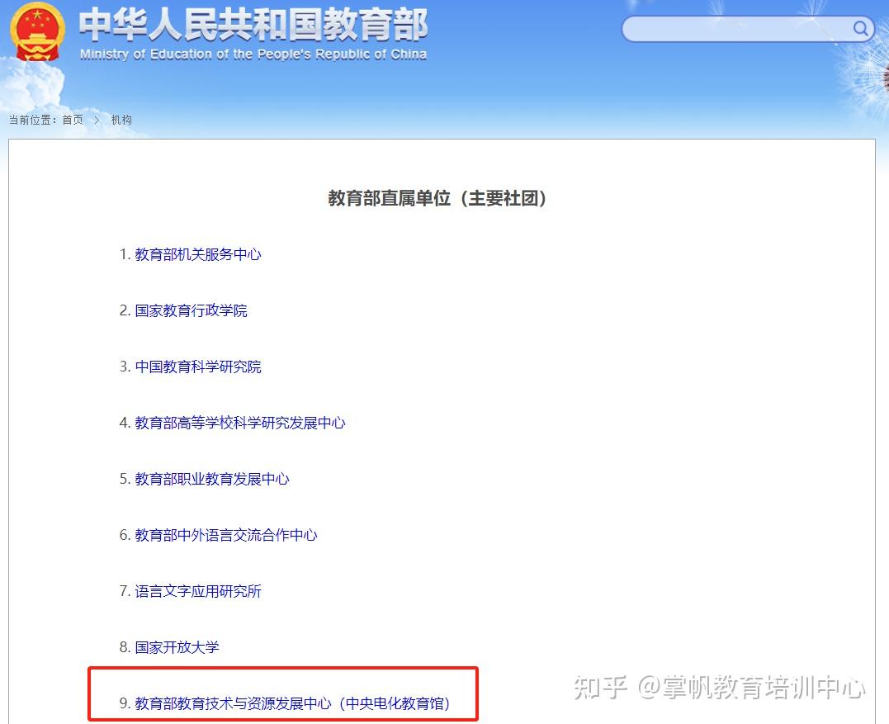Viewport: 889px width, 724px height.
Task: Open 教育部高等学校科学研究发展中心 link
Action: [240, 423]
